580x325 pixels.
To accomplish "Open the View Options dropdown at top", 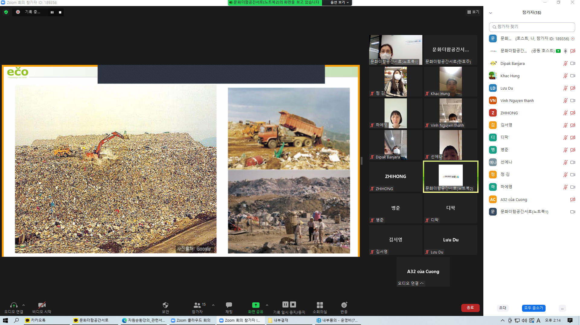I will click(x=340, y=2).
